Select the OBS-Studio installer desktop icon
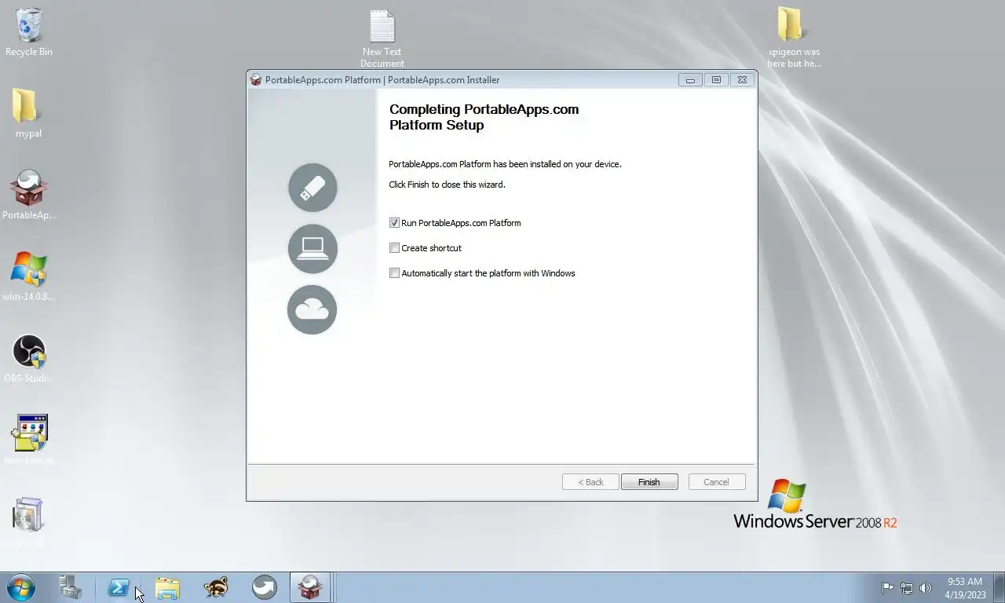The image size is (1005, 603). [x=29, y=358]
